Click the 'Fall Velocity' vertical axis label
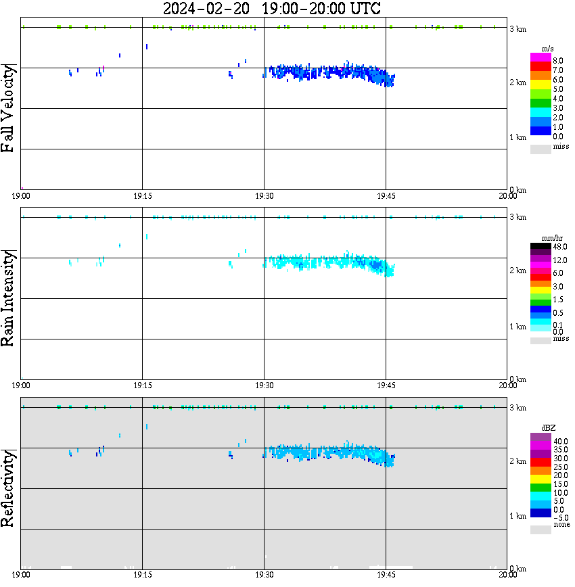 (x=7, y=108)
